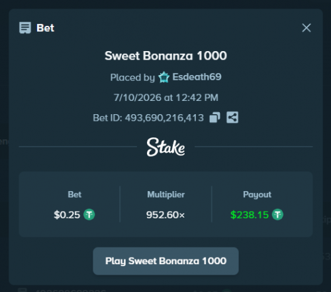Click the Sweet Bonanza 1000 game title

tap(165, 56)
